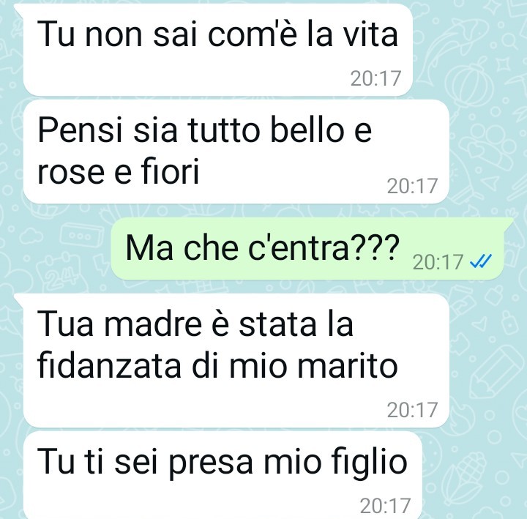Tap the message about "fidanzata di mio marito"

[x=236, y=360]
